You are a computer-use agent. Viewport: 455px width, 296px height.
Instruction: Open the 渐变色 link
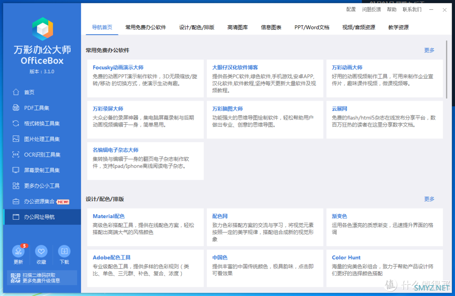(x=340, y=216)
